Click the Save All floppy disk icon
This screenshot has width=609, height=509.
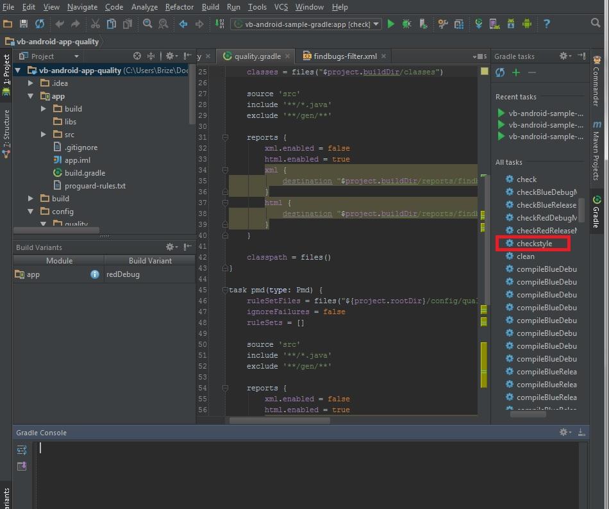click(x=24, y=24)
